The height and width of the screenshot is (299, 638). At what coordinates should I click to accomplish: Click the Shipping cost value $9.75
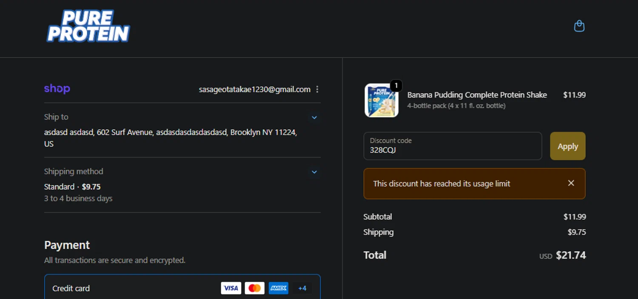[x=577, y=232]
